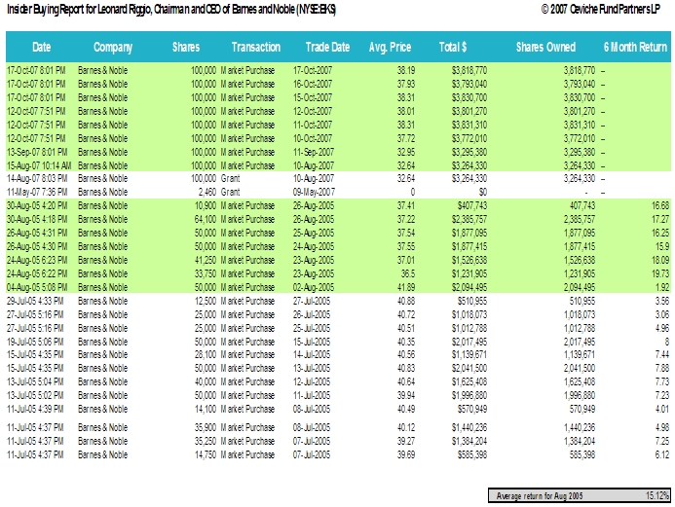The height and width of the screenshot is (507, 675).
Task: Click the Avg. Price column header
Action: pyautogui.click(x=390, y=48)
